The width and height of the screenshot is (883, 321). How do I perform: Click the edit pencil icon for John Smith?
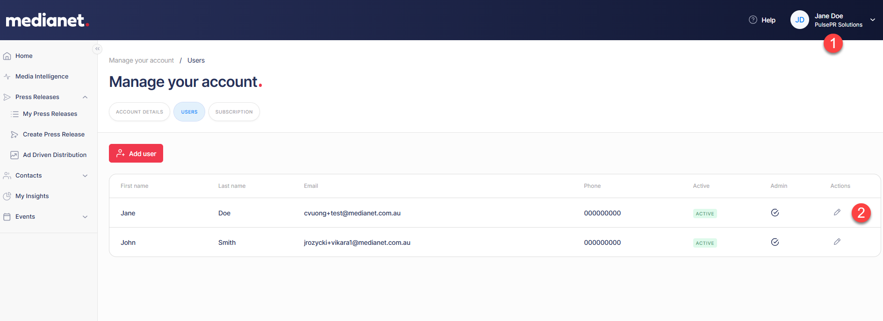click(x=837, y=242)
